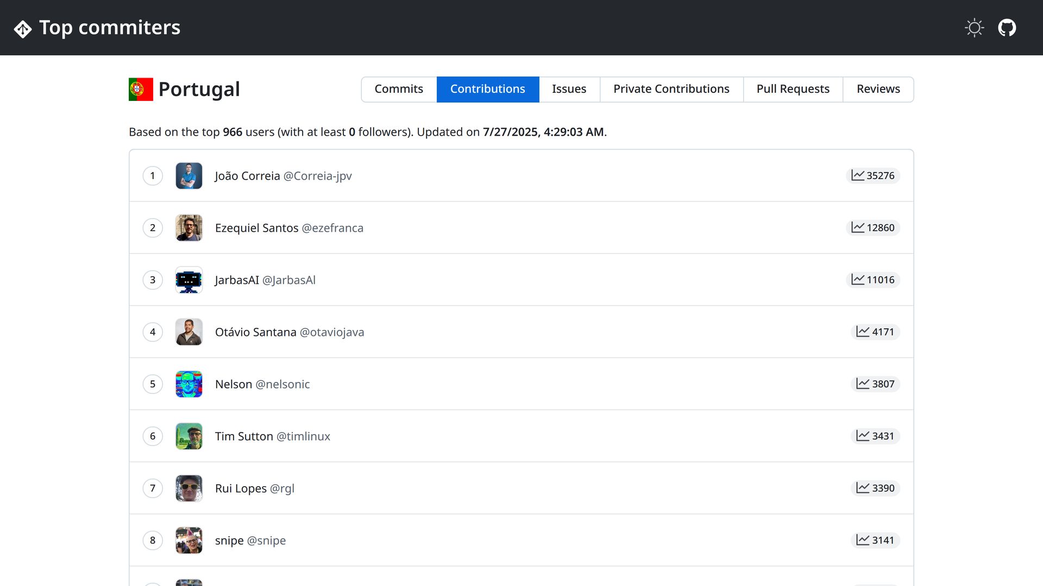This screenshot has height=586, width=1043.
Task: Click the Top commiters title link
Action: click(109, 28)
